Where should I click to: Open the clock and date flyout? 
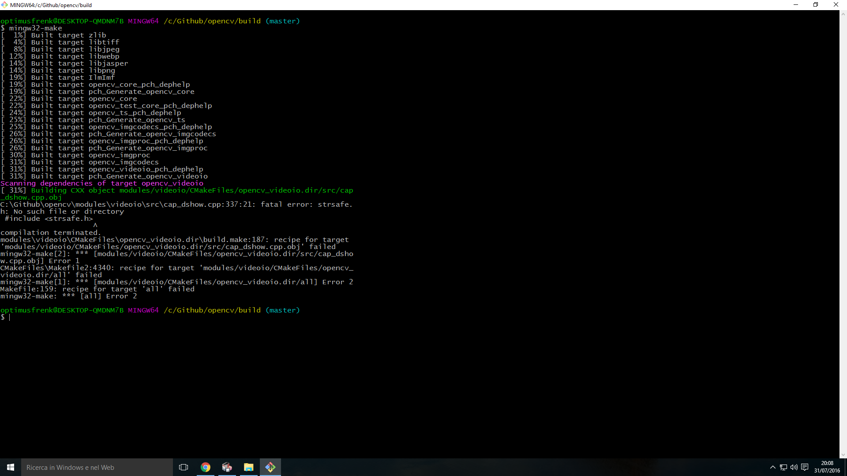827,467
